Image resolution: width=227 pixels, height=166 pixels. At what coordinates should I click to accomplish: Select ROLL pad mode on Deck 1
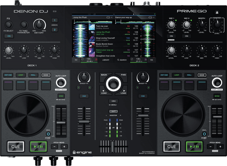(x=33, y=75)
